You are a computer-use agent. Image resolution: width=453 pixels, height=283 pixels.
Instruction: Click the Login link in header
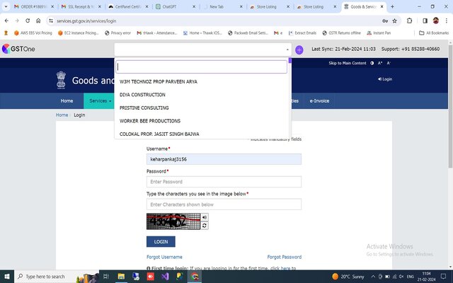point(385,79)
